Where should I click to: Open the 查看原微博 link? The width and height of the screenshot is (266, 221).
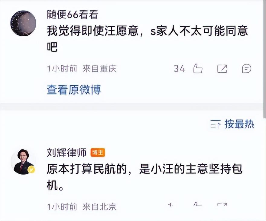(74, 90)
